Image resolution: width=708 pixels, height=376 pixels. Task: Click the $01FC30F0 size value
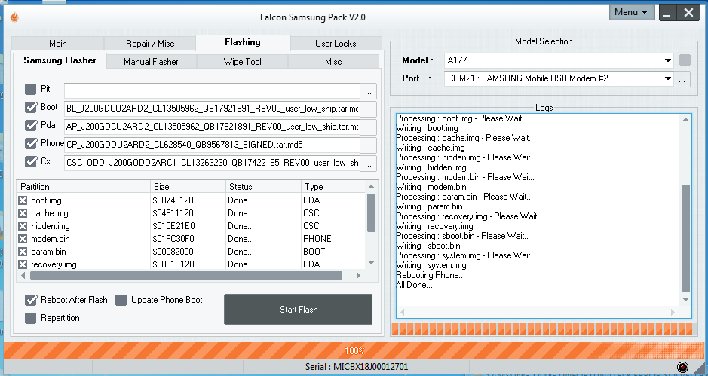[x=173, y=239]
